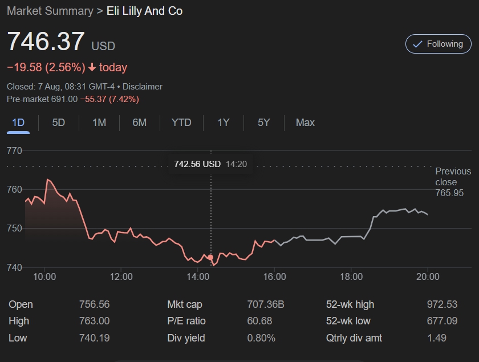Screen dimensions: 479x362
Task: Show the YTD chart range
Action: (181, 123)
